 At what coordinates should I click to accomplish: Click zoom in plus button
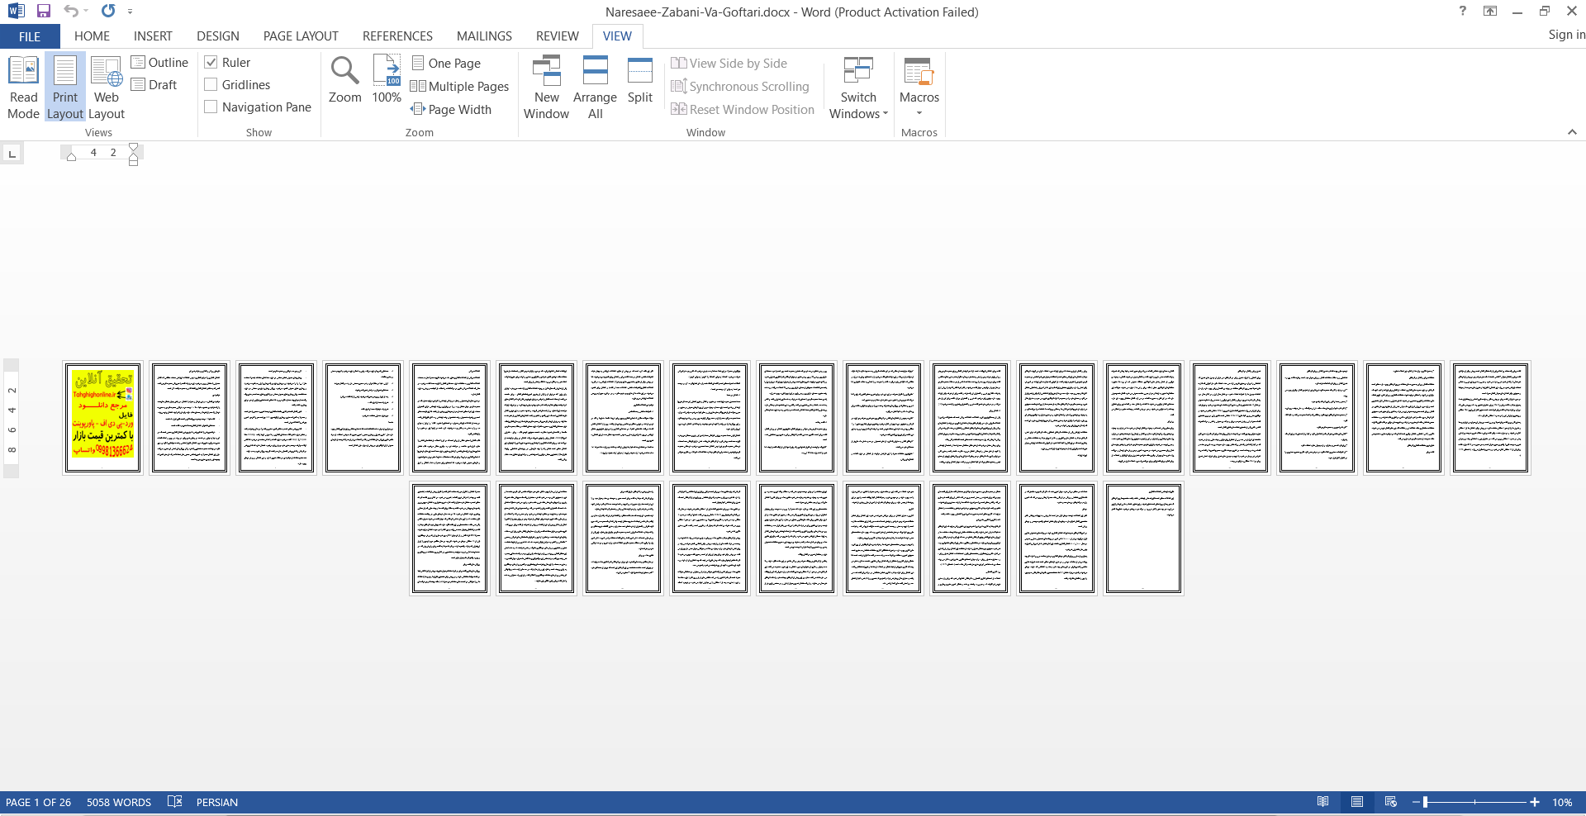pos(1535,802)
